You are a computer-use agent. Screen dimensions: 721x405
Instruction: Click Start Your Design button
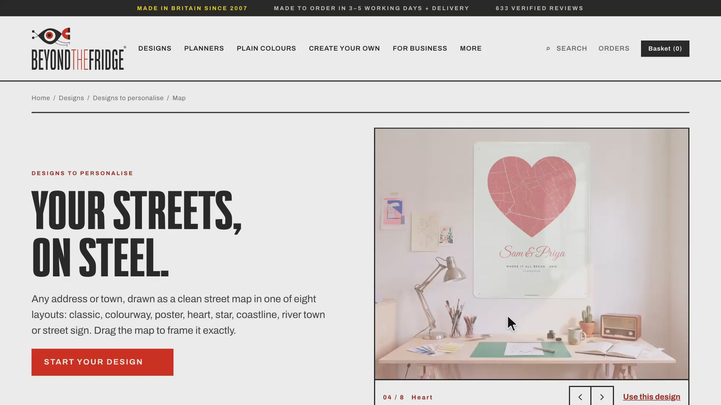pyautogui.click(x=102, y=362)
